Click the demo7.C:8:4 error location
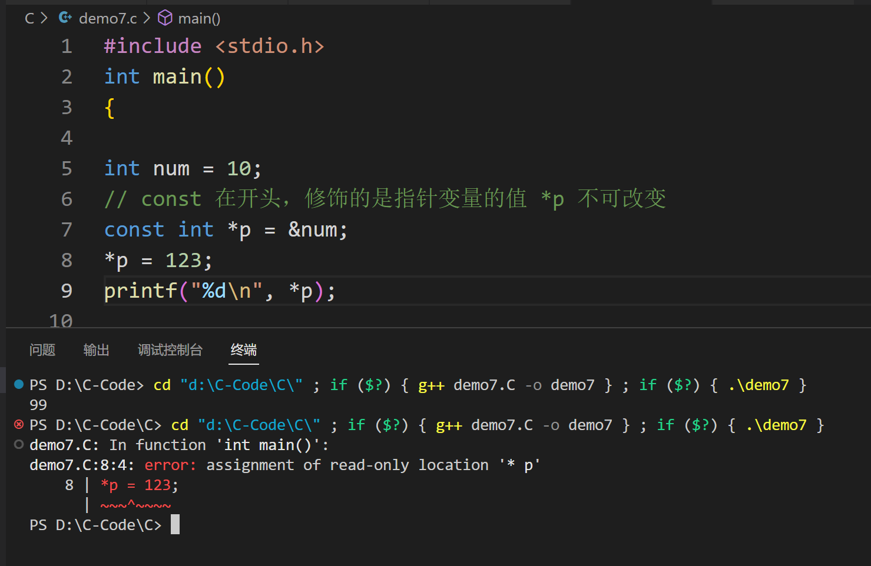Image resolution: width=871 pixels, height=566 pixels. tap(82, 465)
